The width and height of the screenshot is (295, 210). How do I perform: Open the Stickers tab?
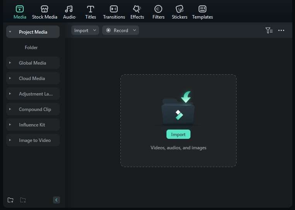coord(180,12)
